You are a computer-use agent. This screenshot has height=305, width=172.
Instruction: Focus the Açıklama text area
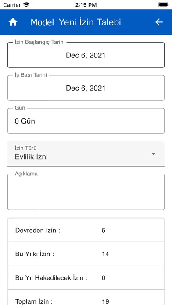coord(86,192)
